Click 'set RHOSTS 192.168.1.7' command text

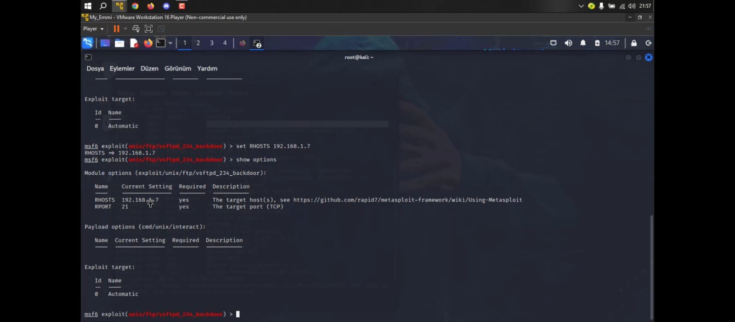point(273,146)
